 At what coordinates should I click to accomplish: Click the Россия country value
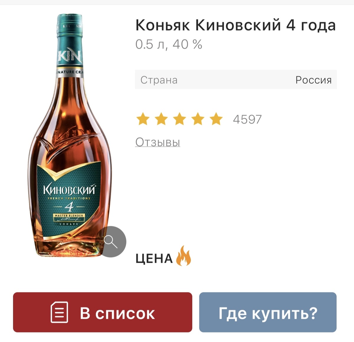[314, 80]
